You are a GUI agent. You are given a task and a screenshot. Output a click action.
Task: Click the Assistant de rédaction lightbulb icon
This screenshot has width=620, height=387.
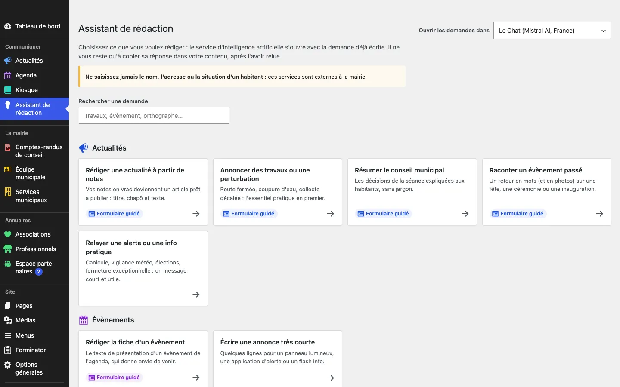coord(8,105)
